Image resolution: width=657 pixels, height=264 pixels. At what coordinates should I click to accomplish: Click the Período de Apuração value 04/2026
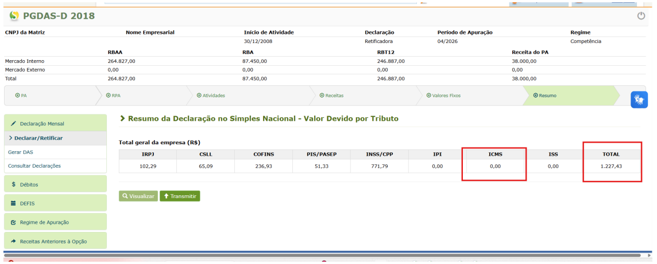pyautogui.click(x=448, y=41)
